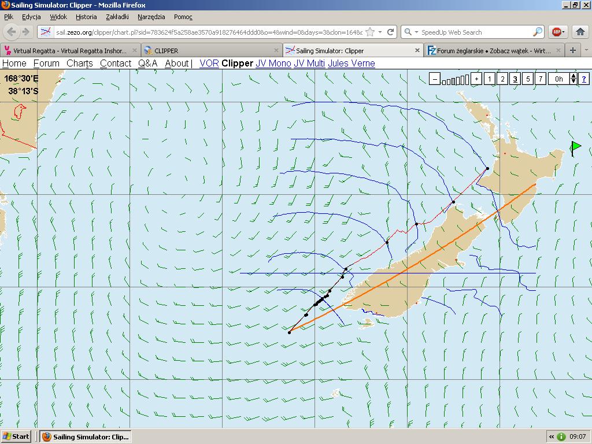Click the Forum link
Image resolution: width=592 pixels, height=444 pixels.
(x=46, y=64)
